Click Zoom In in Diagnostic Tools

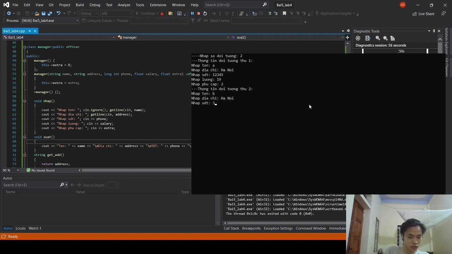point(378,38)
